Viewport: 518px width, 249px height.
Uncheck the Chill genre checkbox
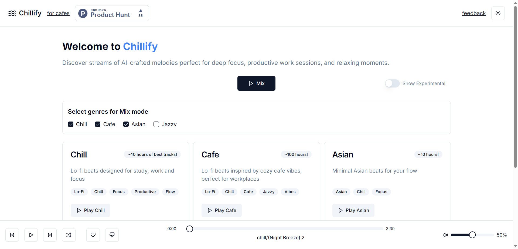[x=71, y=124]
